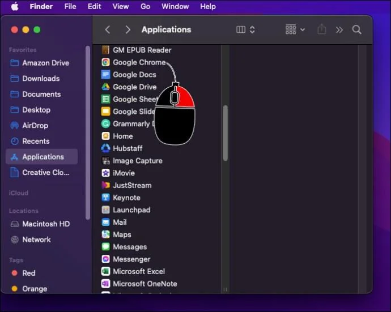The height and width of the screenshot is (312, 391).
Task: Select Applications in sidebar
Action: pos(41,157)
